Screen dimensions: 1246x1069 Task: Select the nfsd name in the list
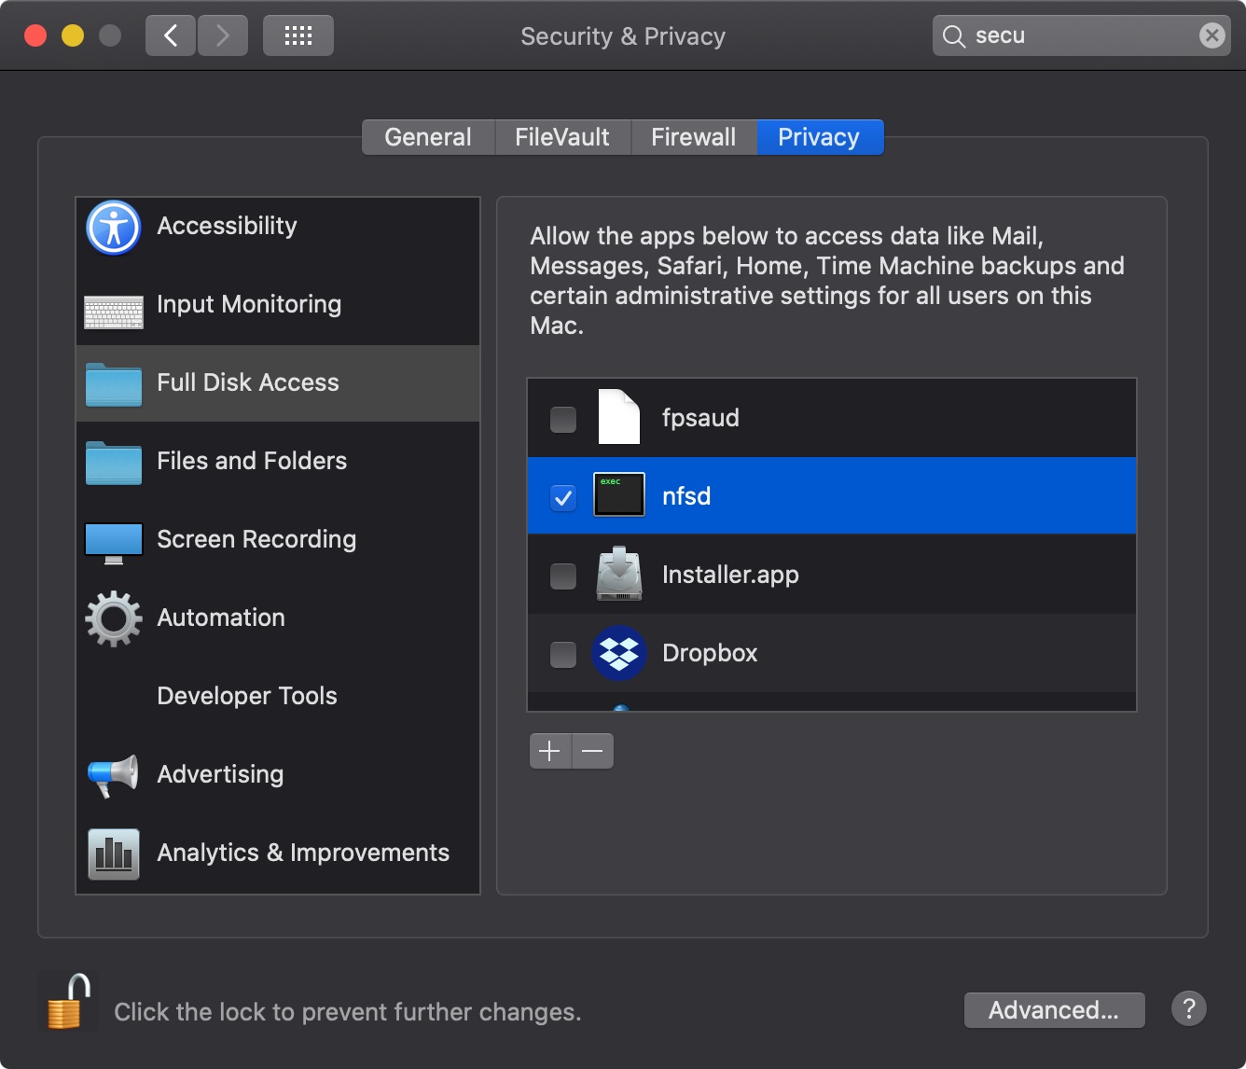click(x=686, y=496)
